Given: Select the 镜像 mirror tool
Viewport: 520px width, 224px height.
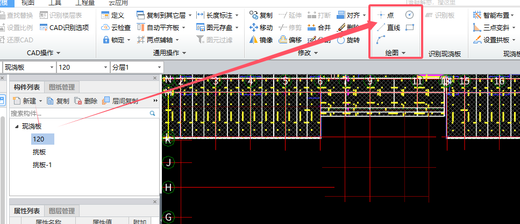Looking at the screenshot, I should coord(261,40).
